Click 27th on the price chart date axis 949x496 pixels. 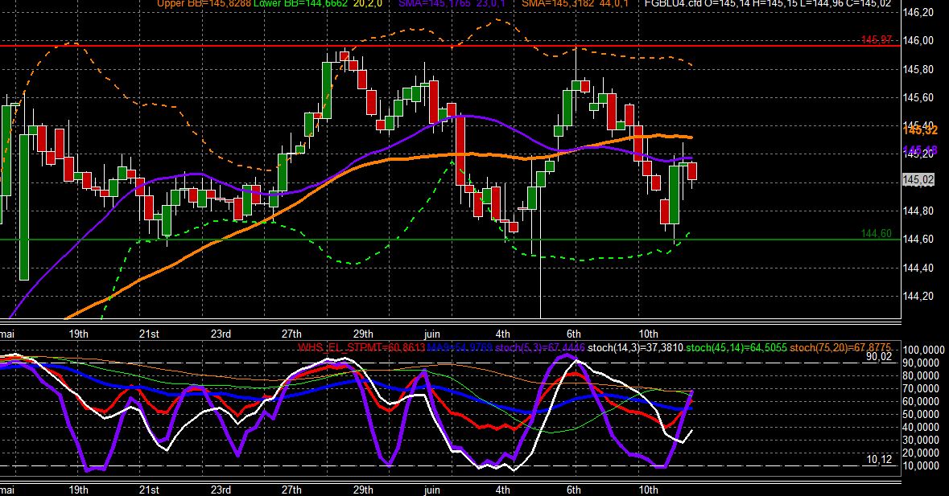[x=291, y=334]
